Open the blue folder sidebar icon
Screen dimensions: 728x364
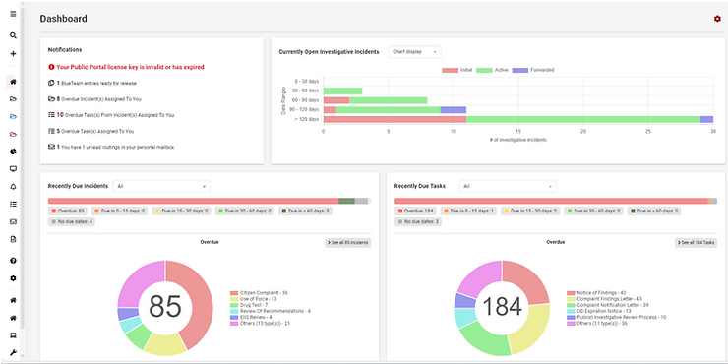click(13, 116)
